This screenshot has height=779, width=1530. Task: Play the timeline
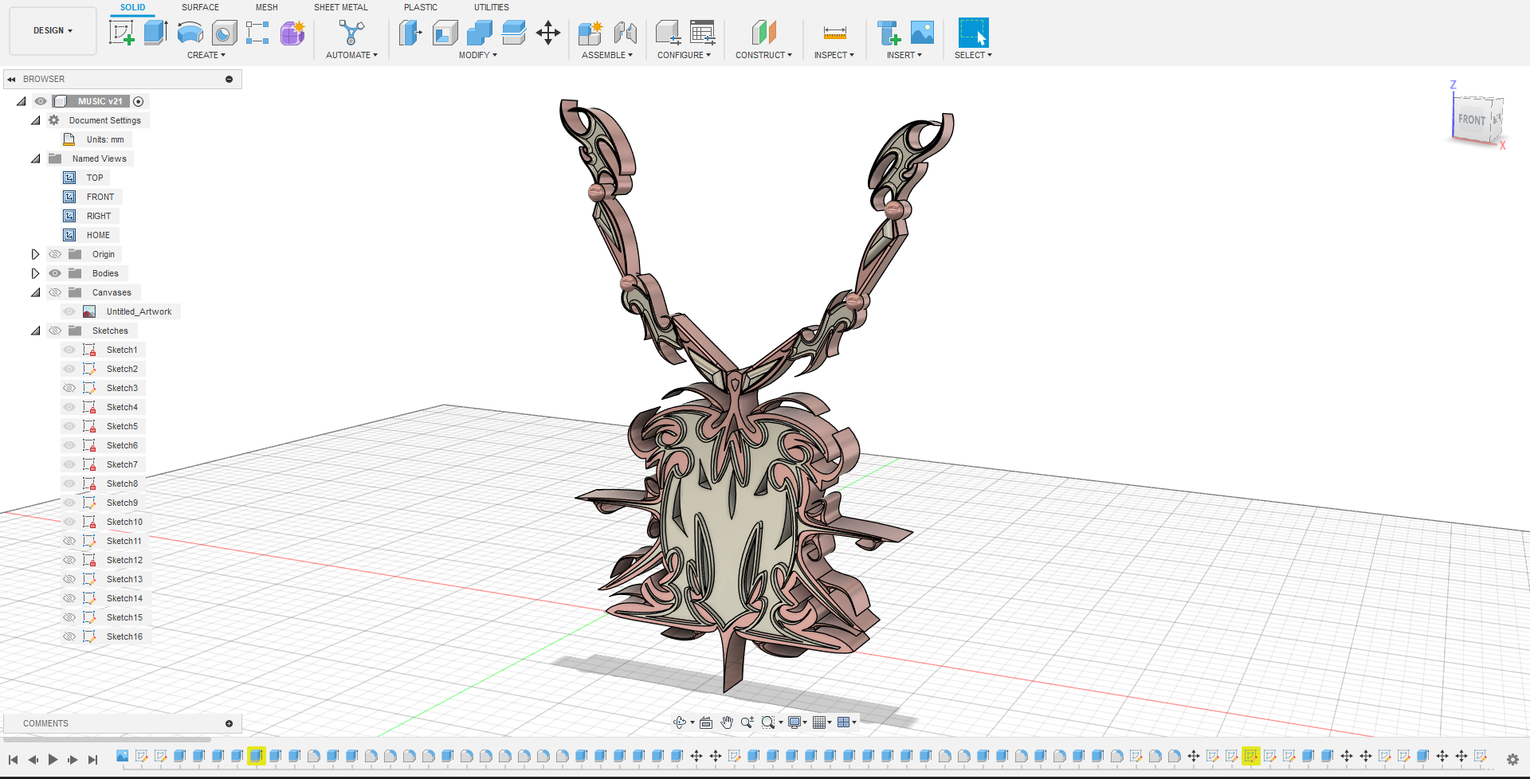[53, 760]
